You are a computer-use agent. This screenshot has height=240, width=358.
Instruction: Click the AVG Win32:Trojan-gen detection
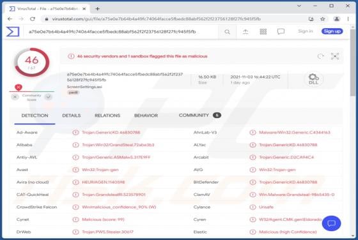coord(277,170)
